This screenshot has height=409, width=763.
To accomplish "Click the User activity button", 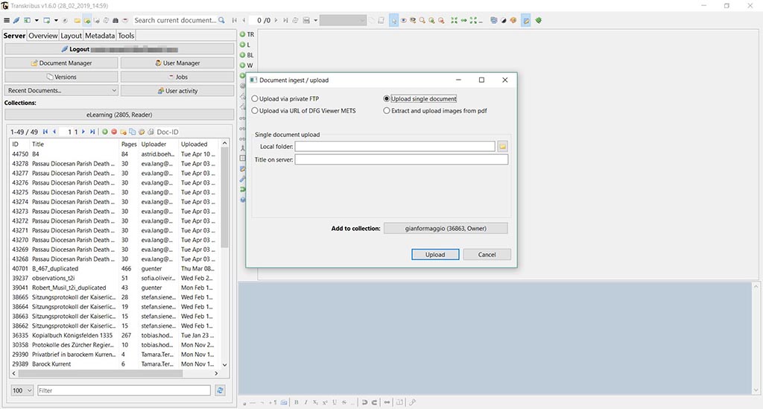I will (x=177, y=90).
